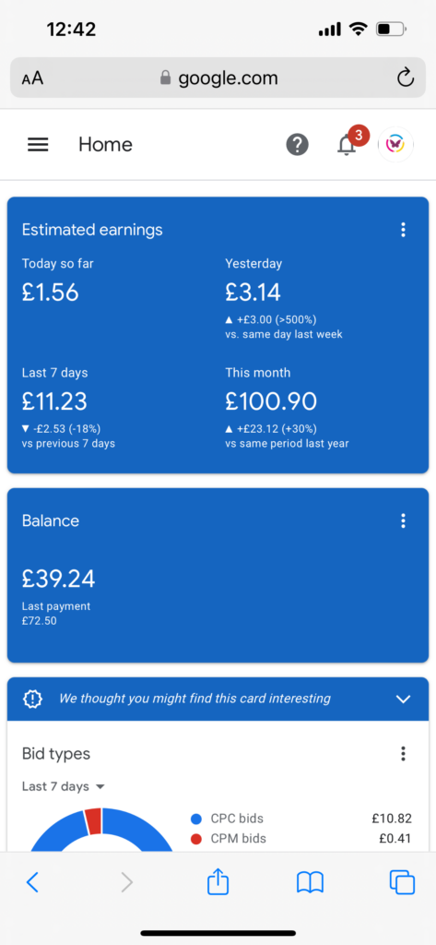Open the Bid types card three-dot menu
436x945 pixels.
(403, 753)
